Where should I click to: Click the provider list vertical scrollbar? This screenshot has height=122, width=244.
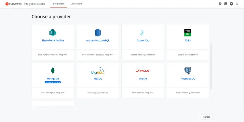click(x=211, y=66)
